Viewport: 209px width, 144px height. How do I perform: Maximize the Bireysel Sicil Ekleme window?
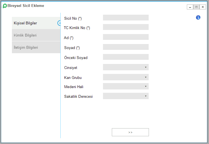tap(196, 7)
